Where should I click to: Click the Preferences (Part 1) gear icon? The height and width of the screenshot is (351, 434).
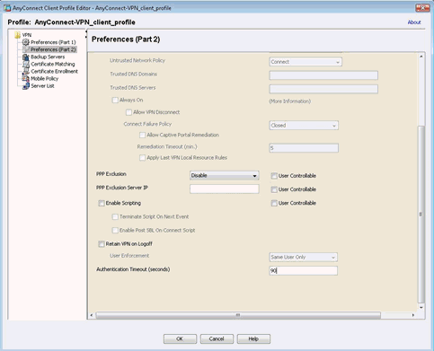pos(26,42)
